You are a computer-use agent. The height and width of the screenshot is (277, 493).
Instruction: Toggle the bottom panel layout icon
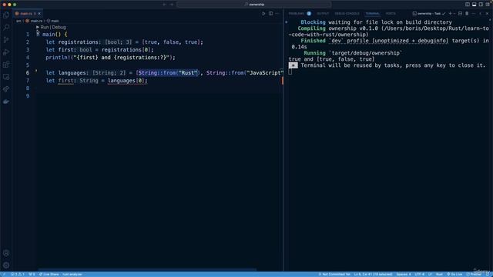pyautogui.click(x=475, y=5)
